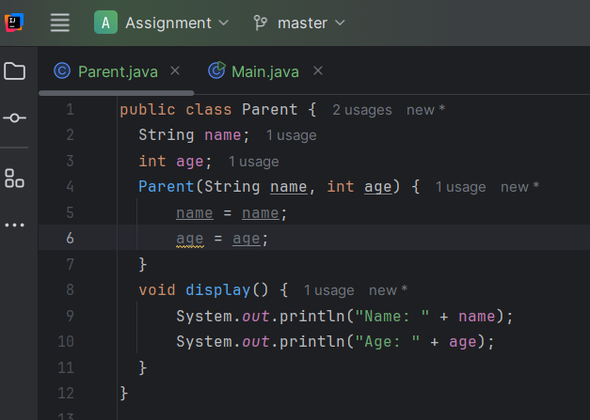Click line number 1 in the gutter
Screen dimensions: 590x420
click(x=70, y=110)
